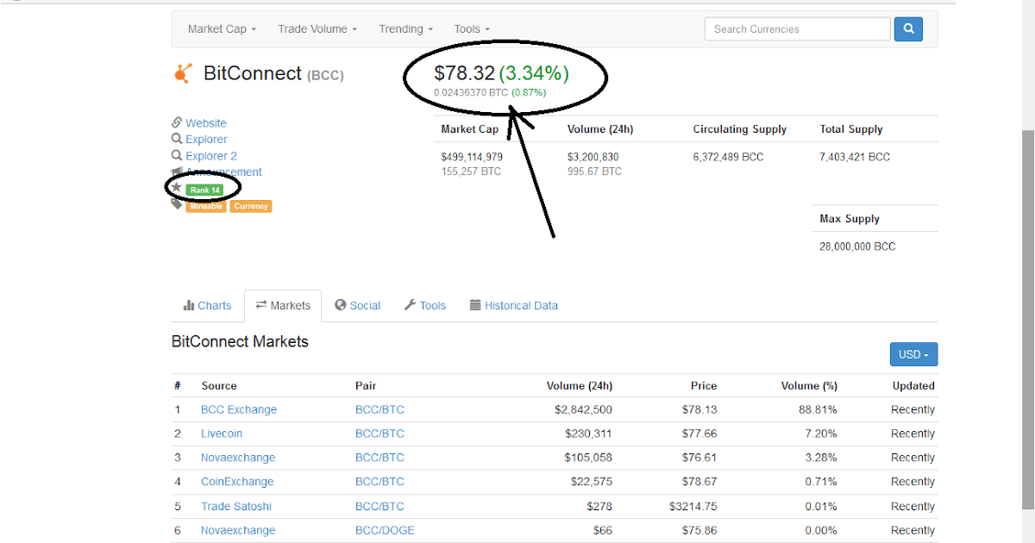Click the BitConnect Markets heading
This screenshot has width=1035, height=543.
click(240, 341)
